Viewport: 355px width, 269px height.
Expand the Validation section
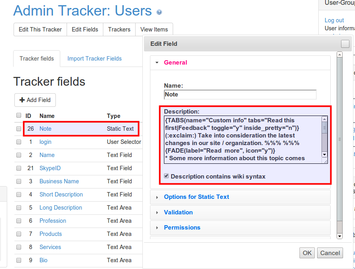coord(178,212)
